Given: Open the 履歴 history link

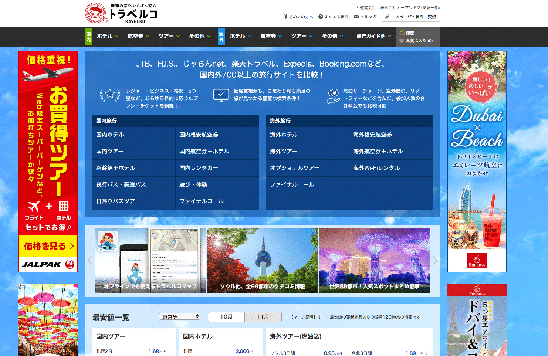Looking at the screenshot, I should pyautogui.click(x=407, y=33).
